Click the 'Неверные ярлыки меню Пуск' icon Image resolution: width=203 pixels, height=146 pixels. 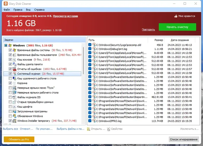pyautogui.click(x=14, y=88)
